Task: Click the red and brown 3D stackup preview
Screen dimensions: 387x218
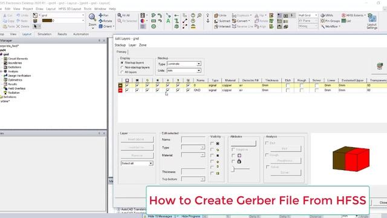Action: (x=351, y=159)
